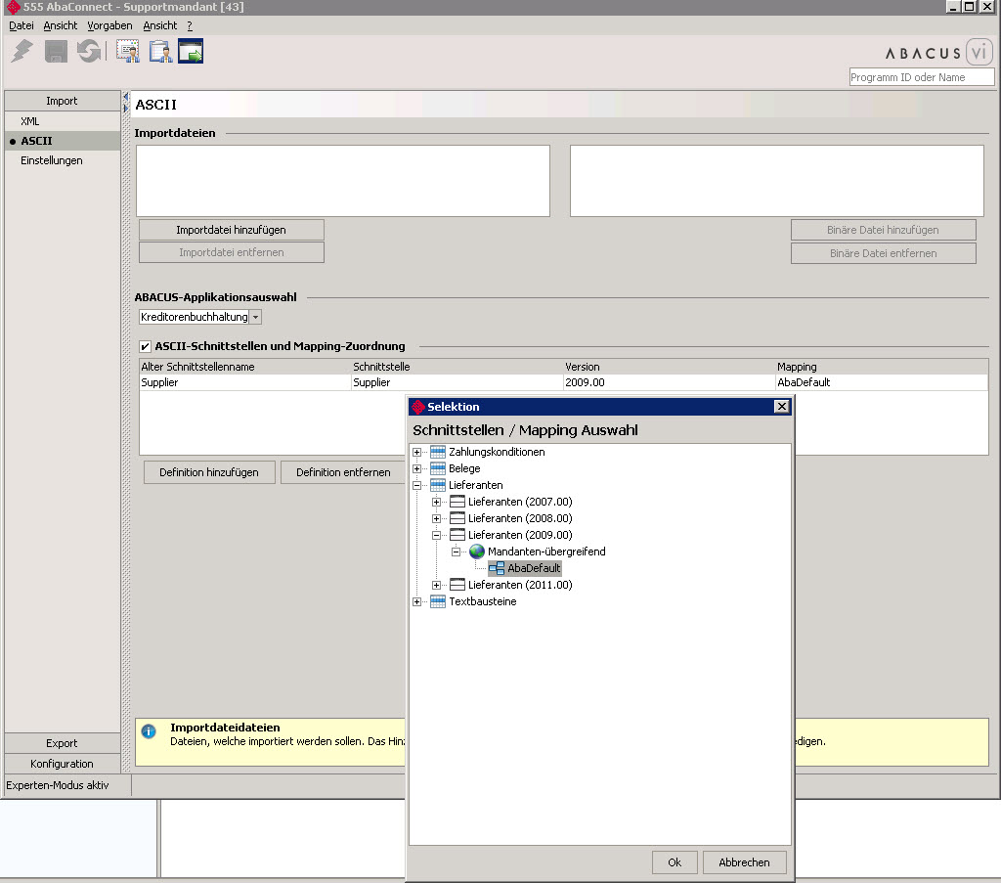Click the Zahlungskonditionen table icon
The width and height of the screenshot is (1001, 883).
(x=438, y=452)
